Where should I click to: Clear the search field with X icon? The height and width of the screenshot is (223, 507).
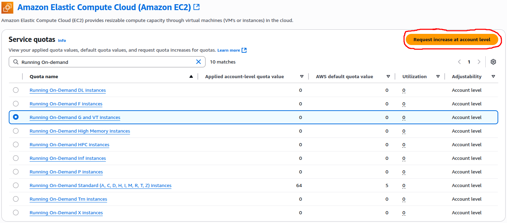[x=198, y=62]
